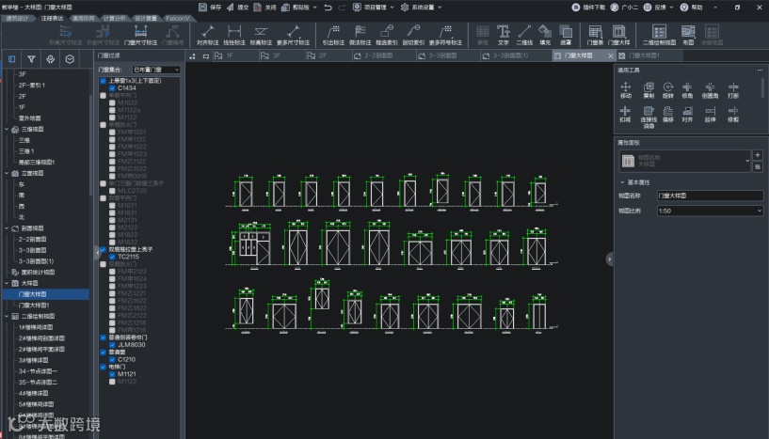Screen dimensions: 769x439
Task: Select the 标高标注 elevation mark tool
Action: coord(261,36)
